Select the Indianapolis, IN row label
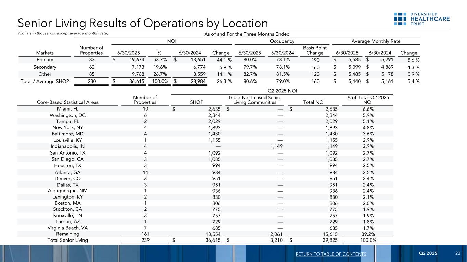This screenshot has height=262, width=467. pyautogui.click(x=68, y=146)
